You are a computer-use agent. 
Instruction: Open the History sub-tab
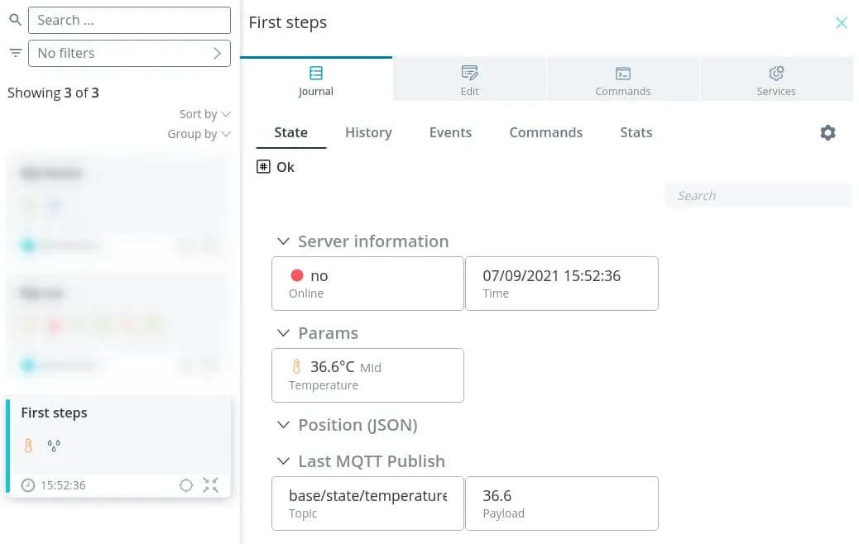pyautogui.click(x=368, y=132)
